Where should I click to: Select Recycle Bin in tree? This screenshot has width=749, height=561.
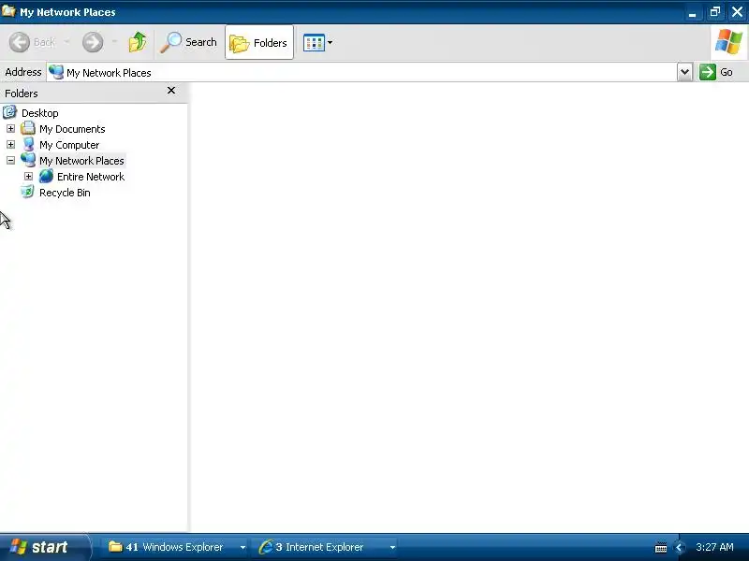tap(65, 193)
